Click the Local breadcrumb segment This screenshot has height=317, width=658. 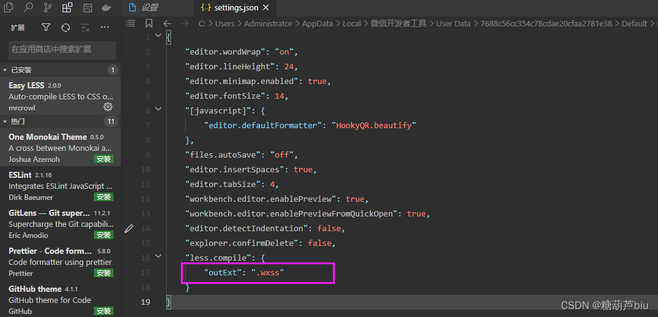(351, 23)
